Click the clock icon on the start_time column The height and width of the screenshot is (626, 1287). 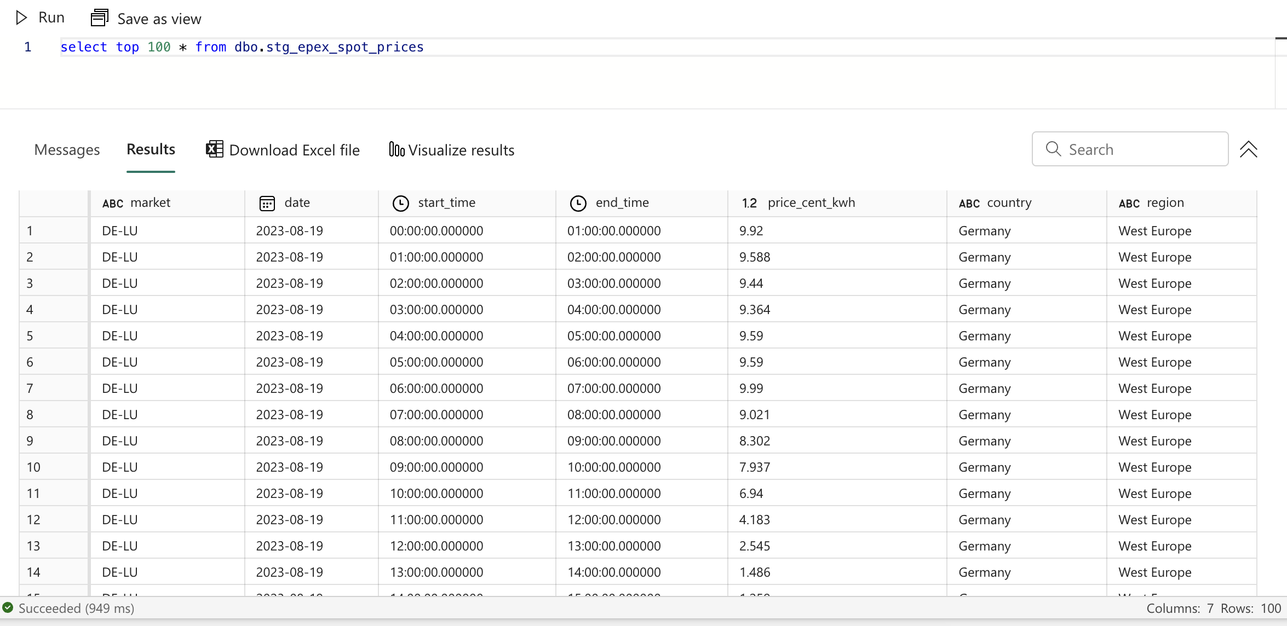pos(400,202)
